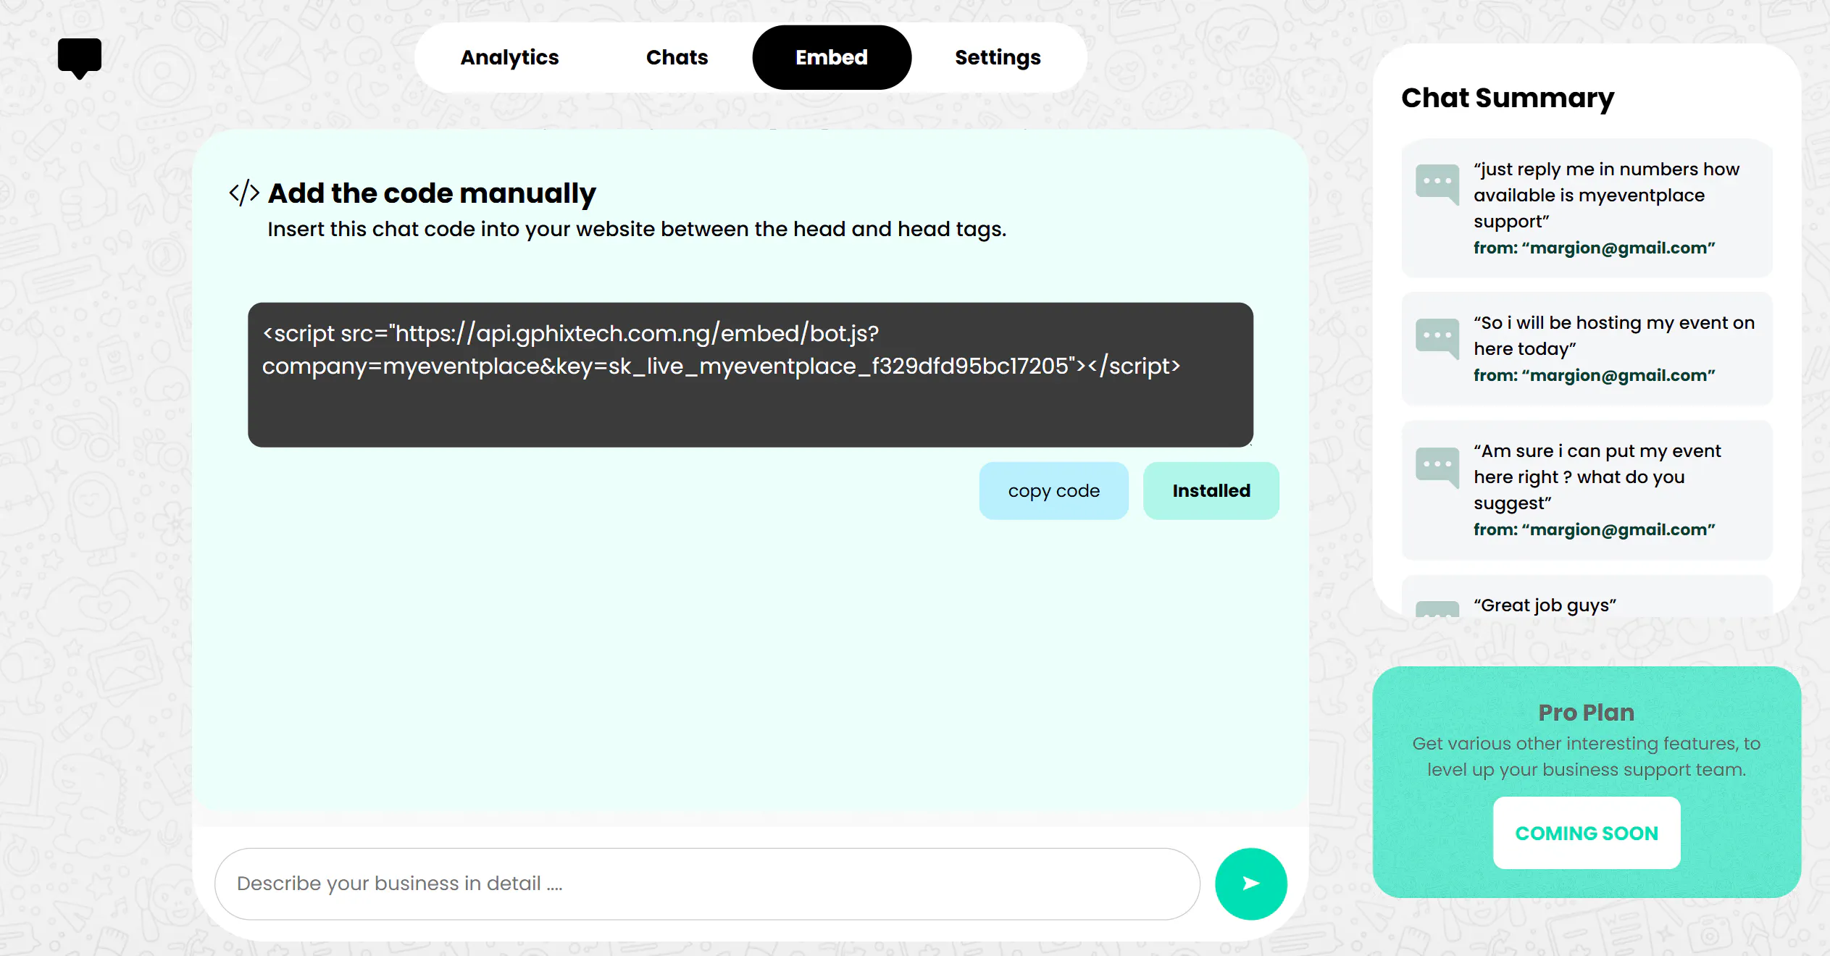The height and width of the screenshot is (956, 1830).
Task: Go to the Settings tab
Action: pos(998,57)
